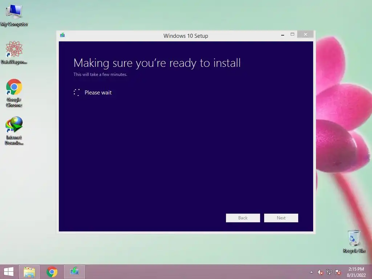Open Chrome from the taskbar
Image resolution: width=372 pixels, height=279 pixels.
tap(52, 272)
